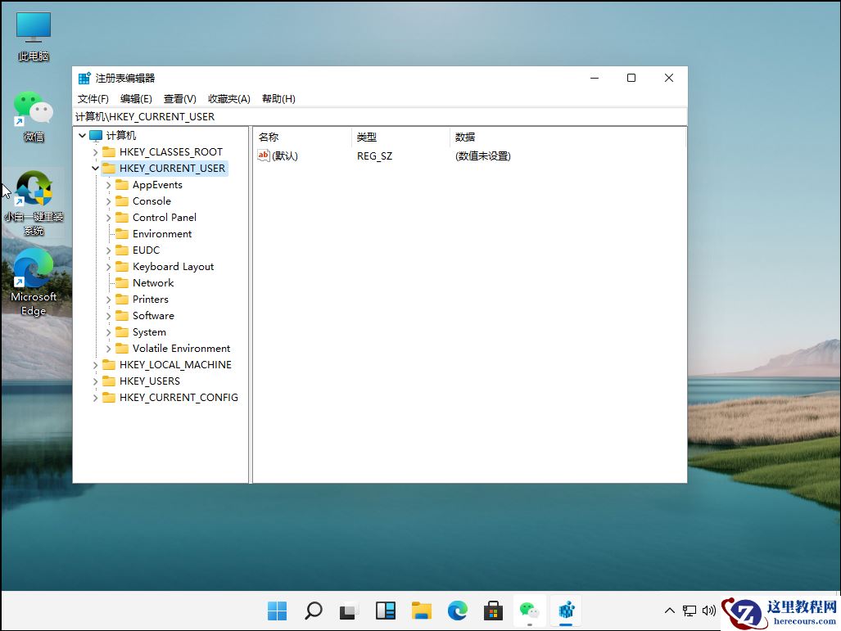Select the HKEY_CURRENT_USER folder icon

click(109, 168)
